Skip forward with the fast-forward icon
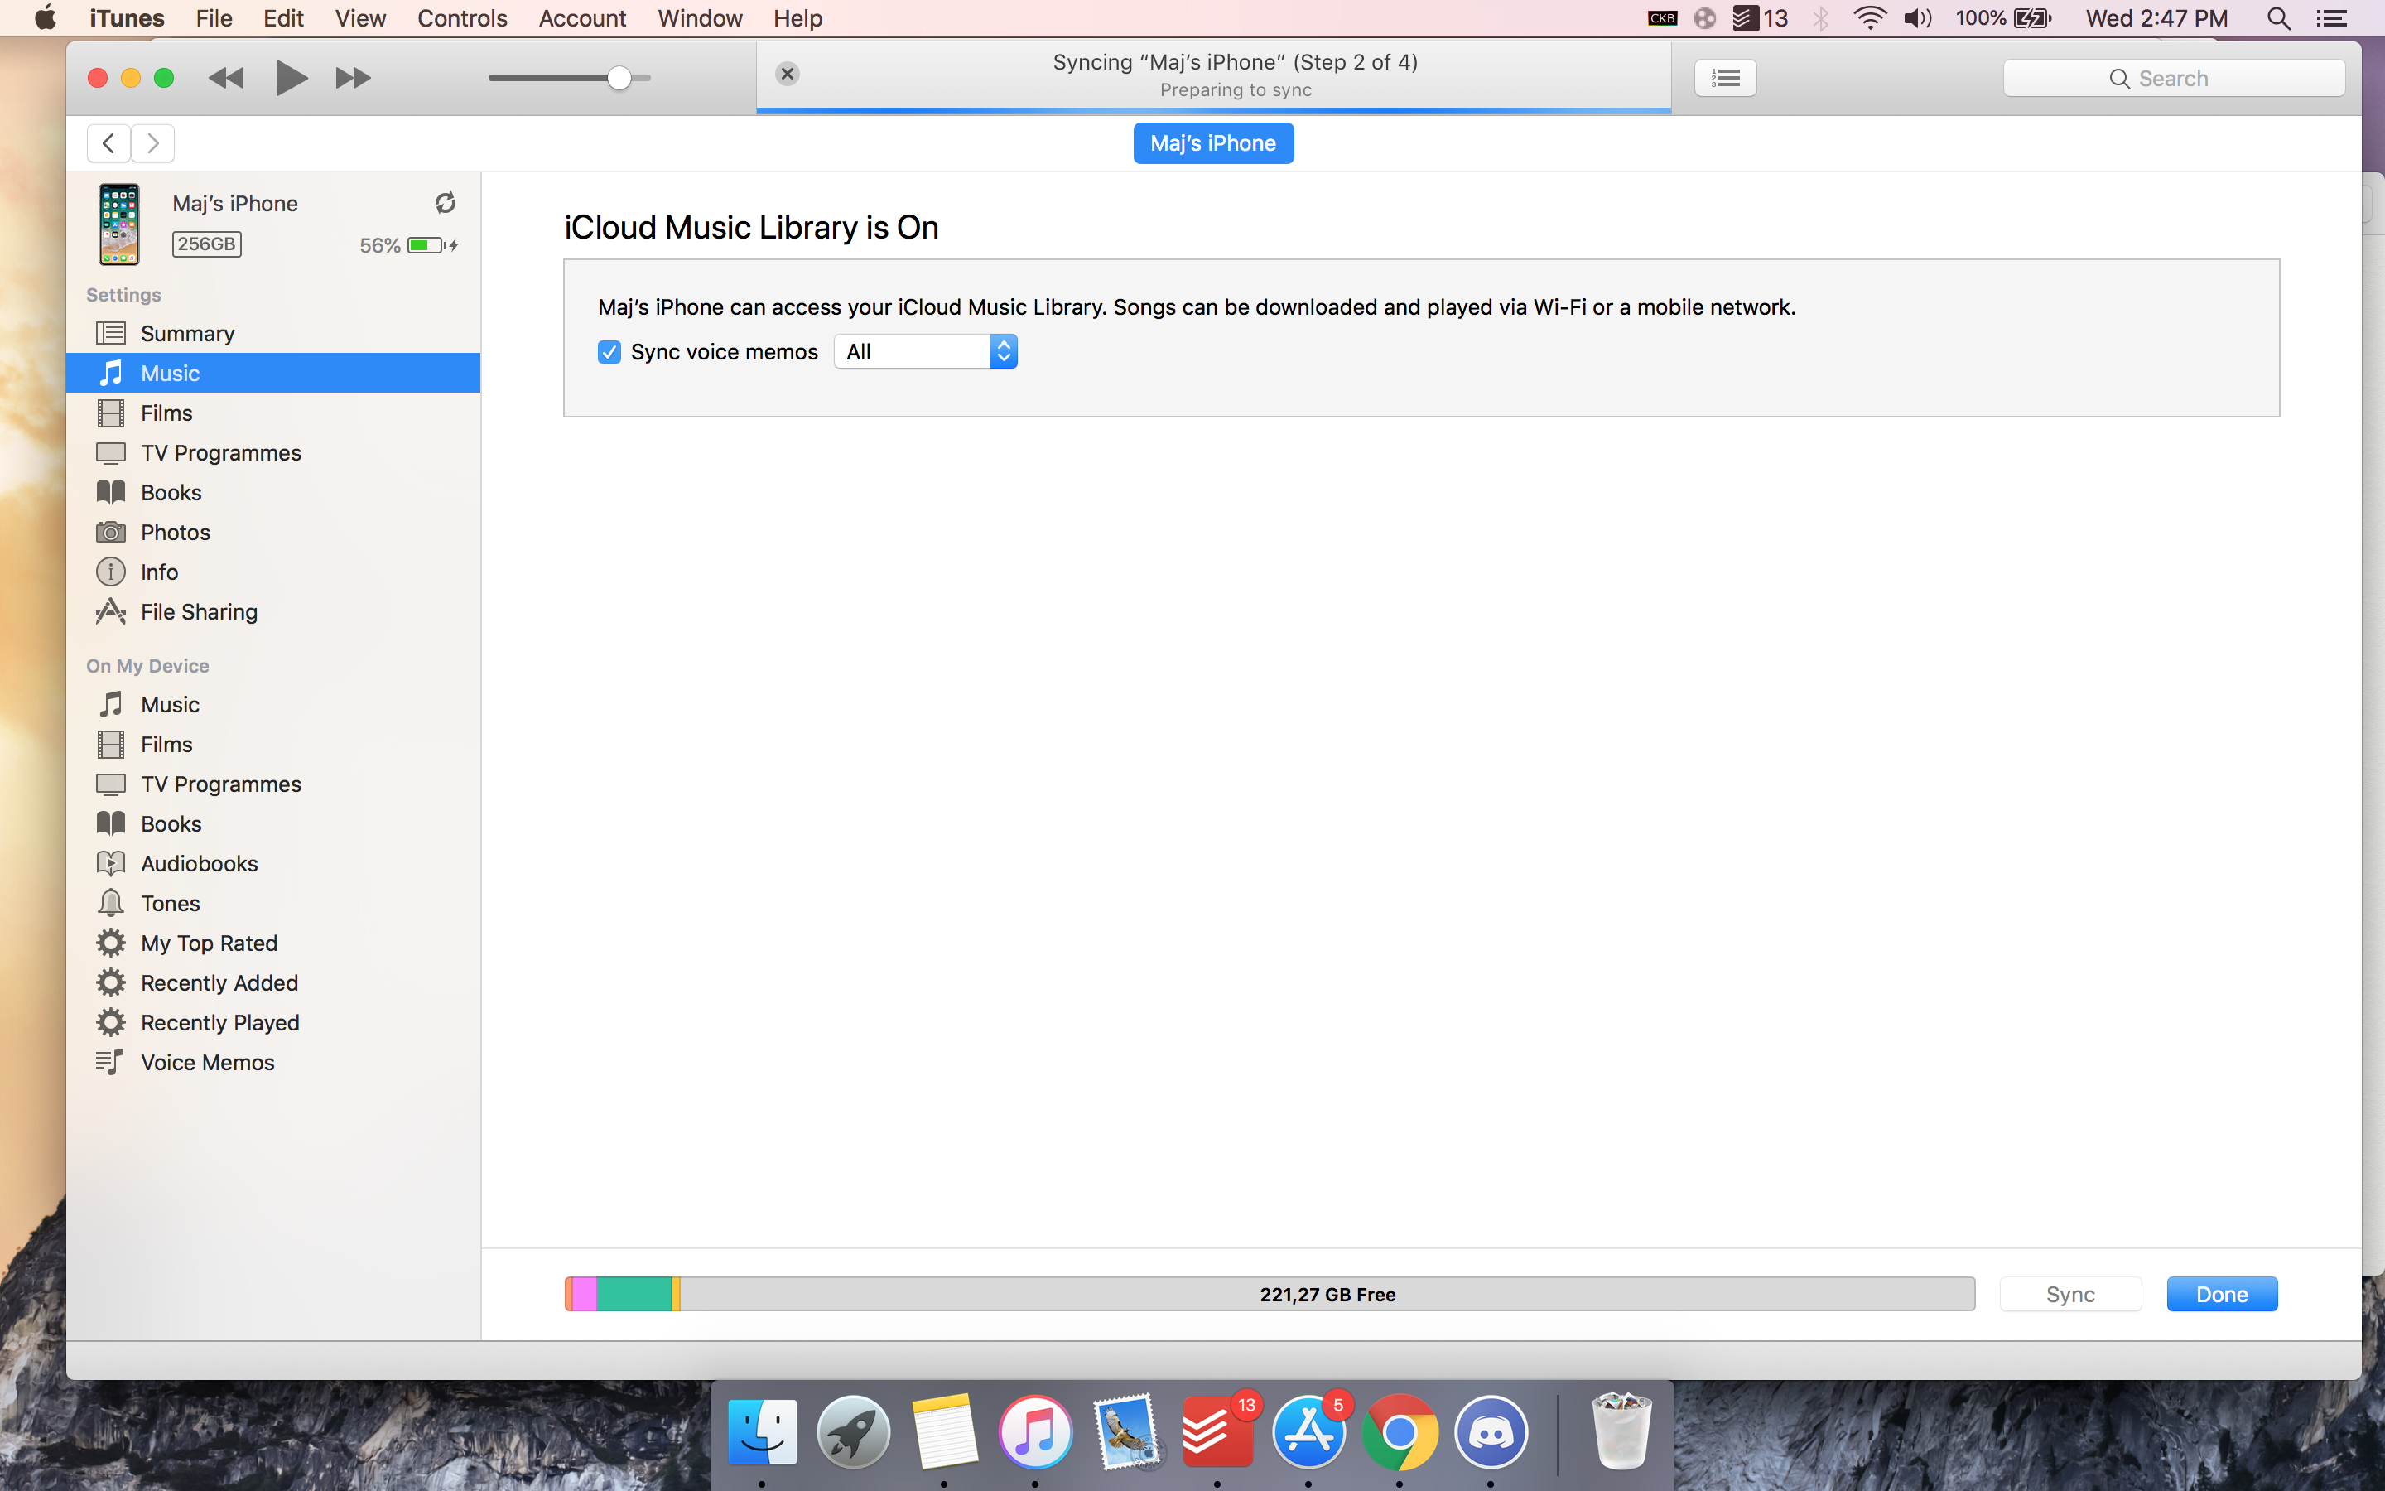 coord(353,78)
